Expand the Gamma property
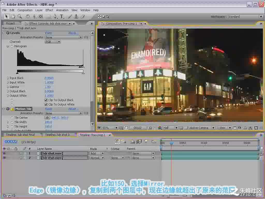 click(8, 87)
